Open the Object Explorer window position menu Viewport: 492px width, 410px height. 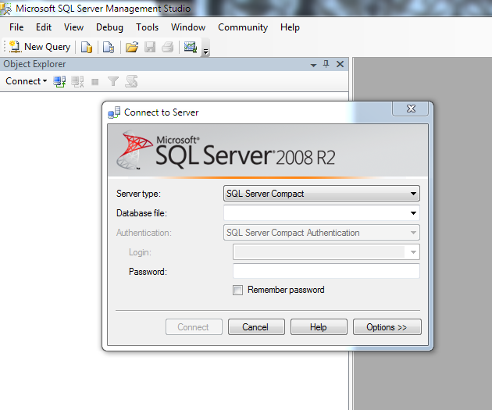(313, 64)
